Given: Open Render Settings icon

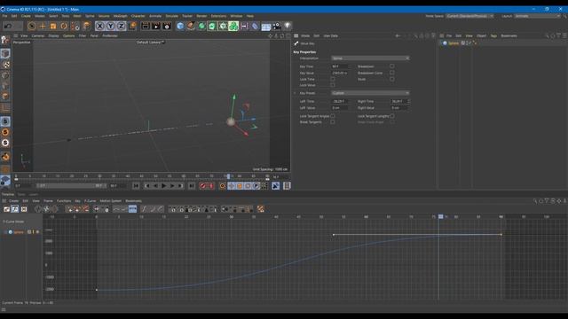Looking at the screenshot, I should pyautogui.click(x=167, y=26).
